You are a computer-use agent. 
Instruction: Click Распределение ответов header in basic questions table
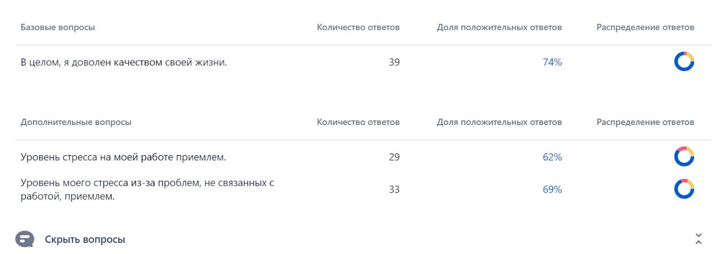point(645,28)
